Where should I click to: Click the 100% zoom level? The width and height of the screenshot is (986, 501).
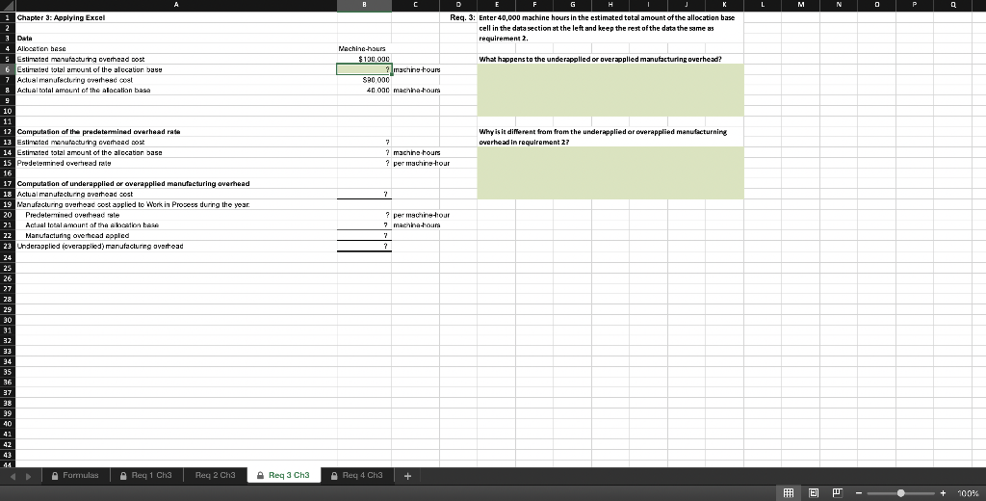[x=968, y=493]
